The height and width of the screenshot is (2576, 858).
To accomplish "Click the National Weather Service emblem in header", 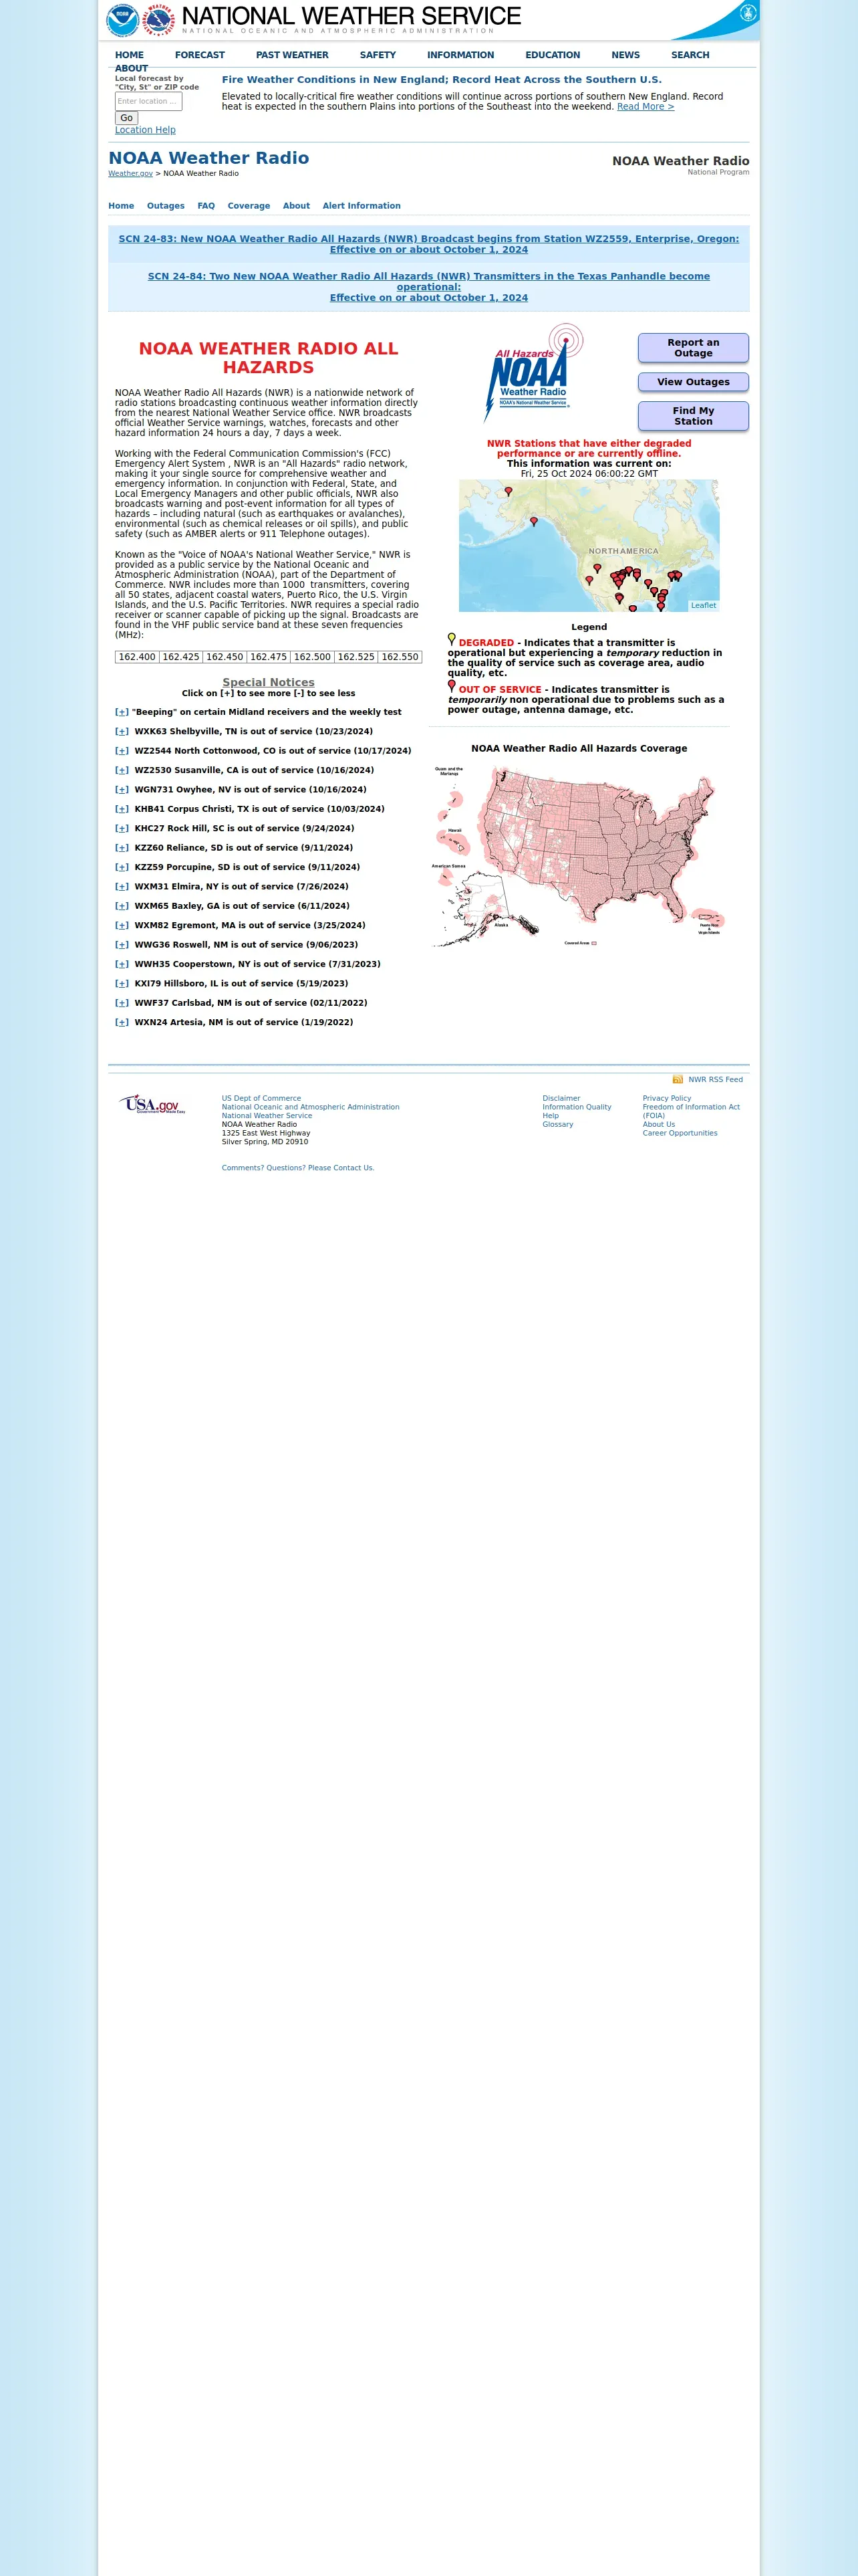I will tap(159, 19).
